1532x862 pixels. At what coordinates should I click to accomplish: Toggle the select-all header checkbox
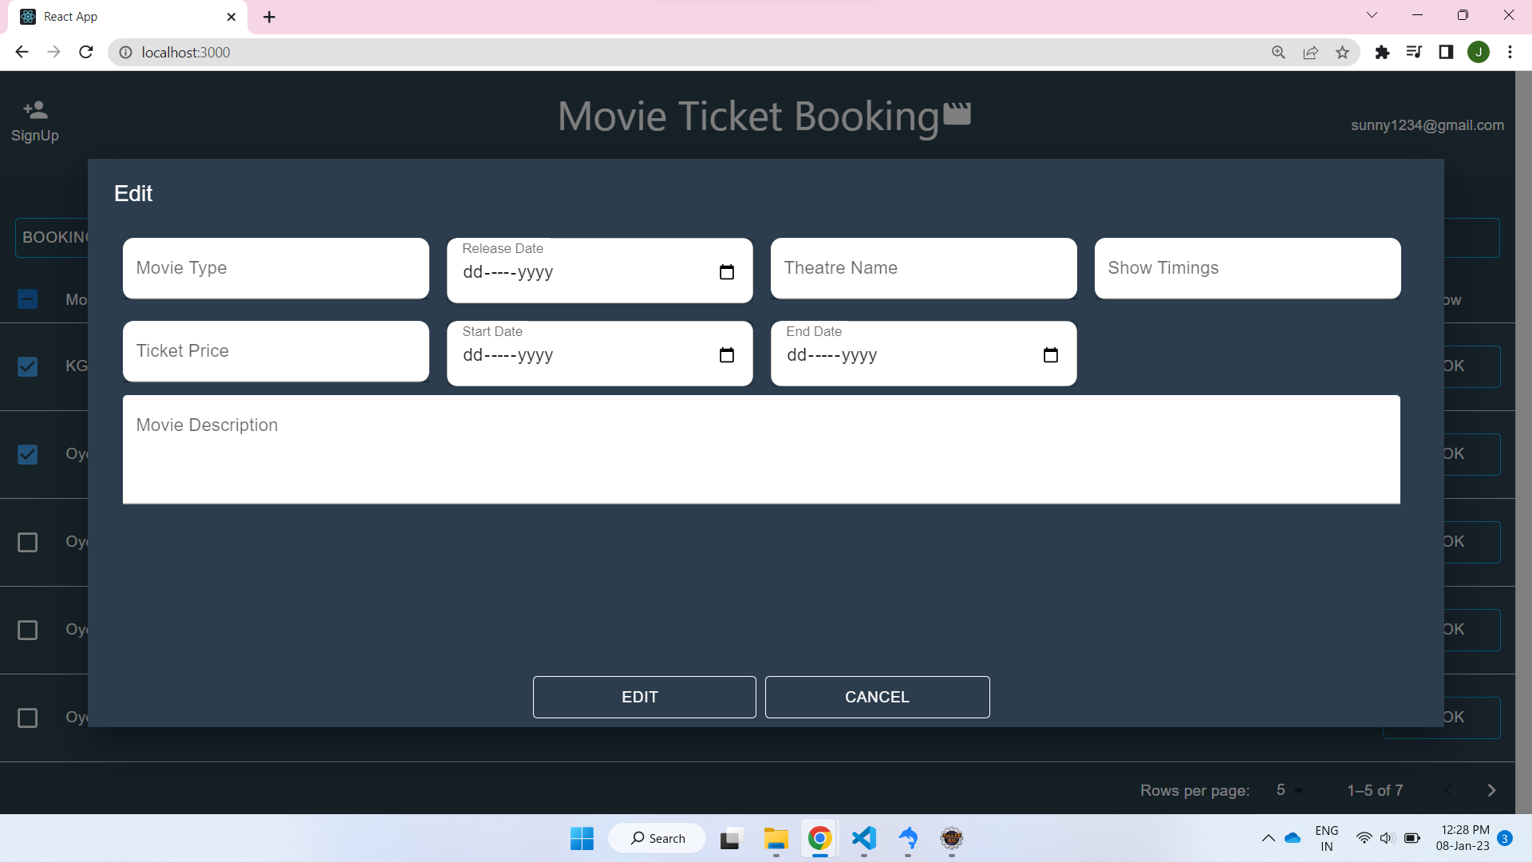coord(27,299)
